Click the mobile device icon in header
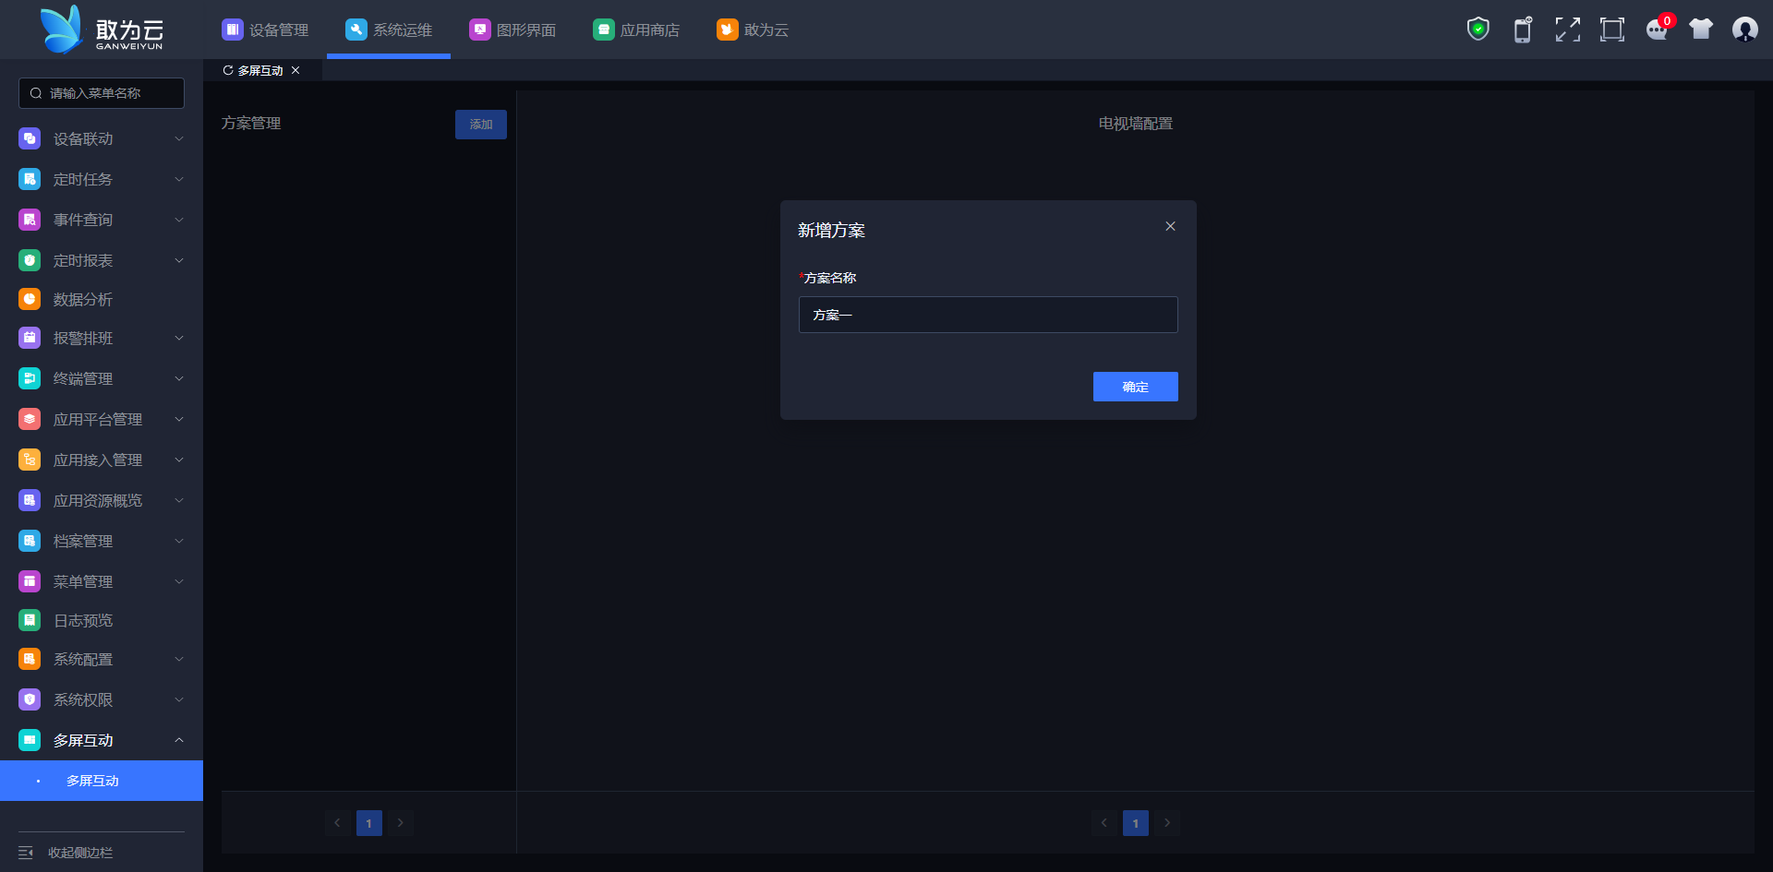This screenshot has width=1773, height=872. tap(1523, 30)
